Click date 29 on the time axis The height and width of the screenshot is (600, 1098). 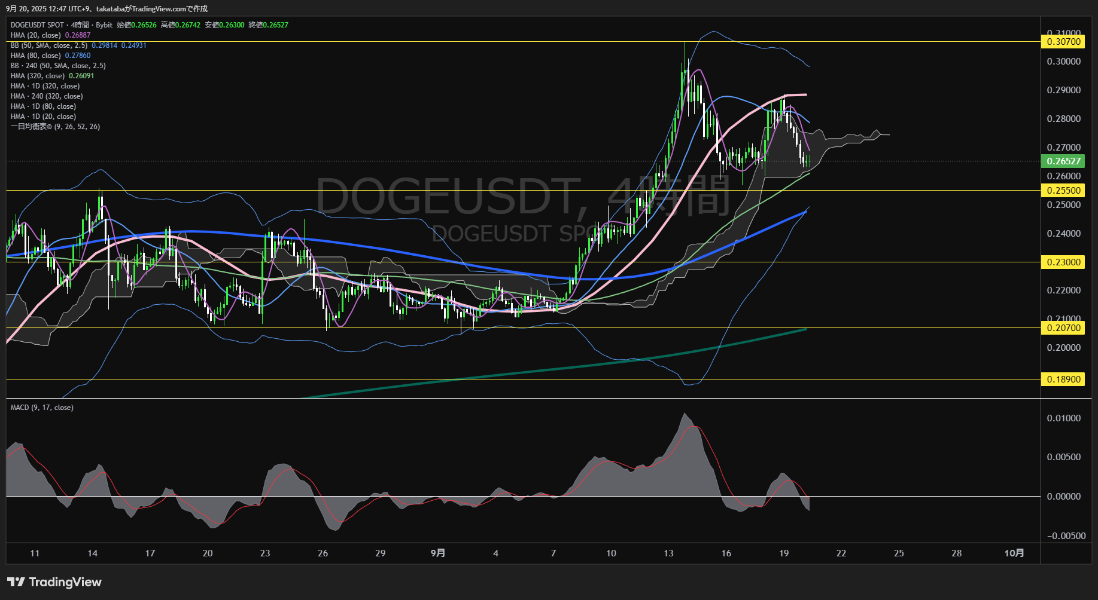[380, 553]
